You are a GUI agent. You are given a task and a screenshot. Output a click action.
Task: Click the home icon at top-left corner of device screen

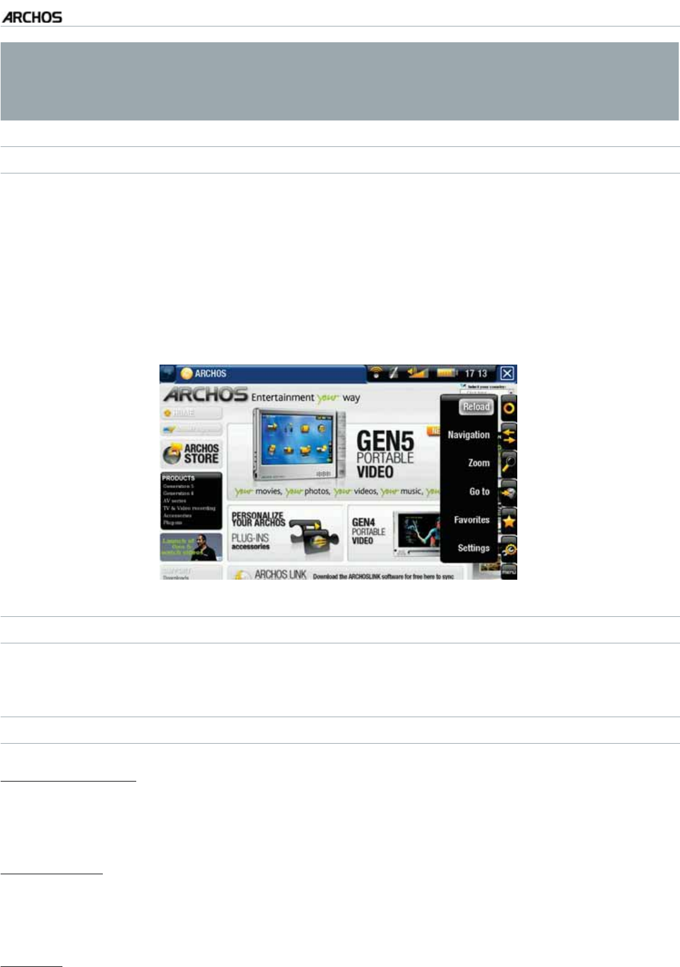(167, 373)
